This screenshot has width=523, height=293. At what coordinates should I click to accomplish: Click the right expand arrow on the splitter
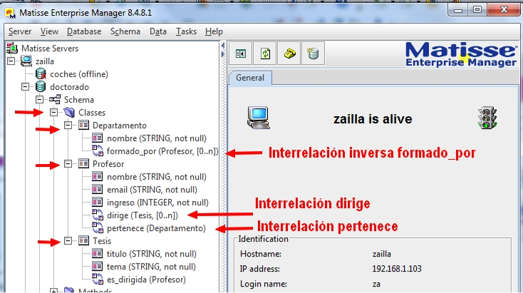[223, 54]
